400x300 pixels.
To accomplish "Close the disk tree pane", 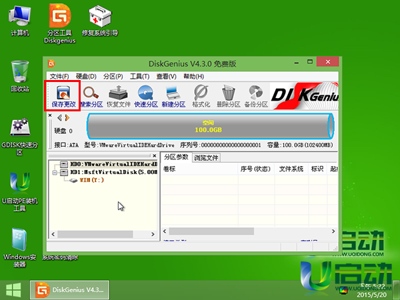I will pos(155,155).
